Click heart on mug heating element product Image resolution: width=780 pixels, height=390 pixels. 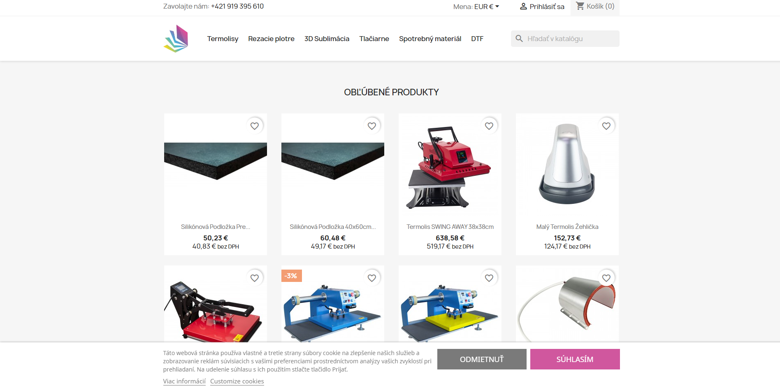pyautogui.click(x=606, y=278)
